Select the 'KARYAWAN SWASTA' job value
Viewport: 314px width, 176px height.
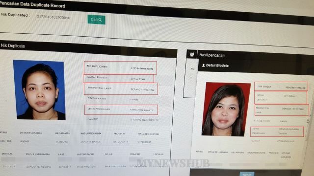tap(141, 110)
